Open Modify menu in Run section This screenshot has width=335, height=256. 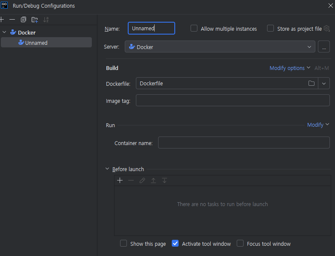point(318,125)
